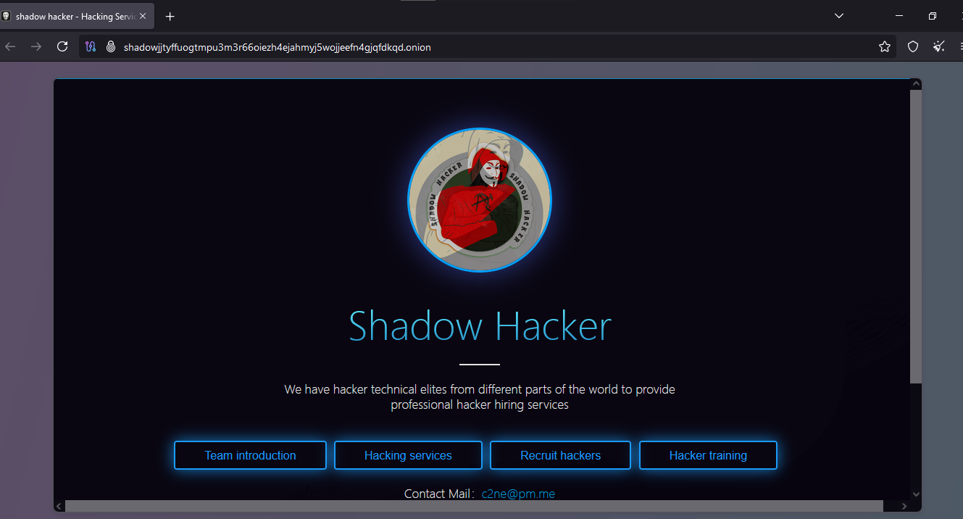This screenshot has height=519, width=963.
Task: Reload the current page
Action: [63, 47]
